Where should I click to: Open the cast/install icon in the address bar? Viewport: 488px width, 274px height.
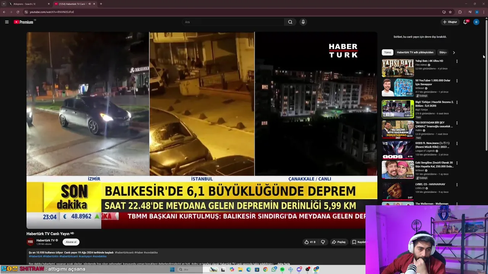click(444, 12)
